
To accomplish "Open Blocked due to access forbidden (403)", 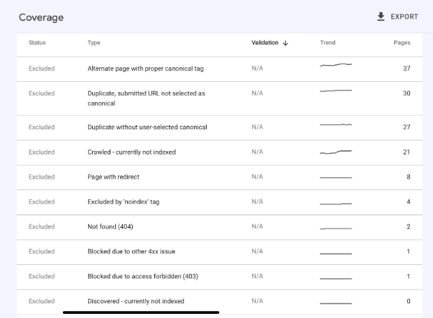I will coord(219,277).
